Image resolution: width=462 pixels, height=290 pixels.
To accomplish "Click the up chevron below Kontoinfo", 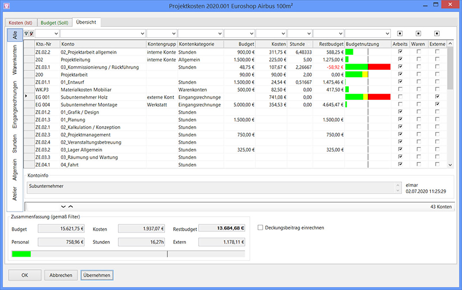I will point(70,206).
